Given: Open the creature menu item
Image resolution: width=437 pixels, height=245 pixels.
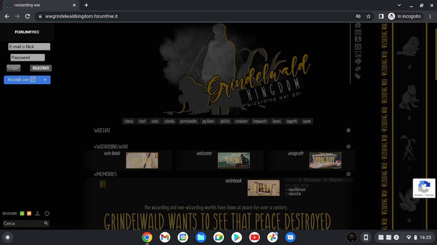Looking at the screenshot, I should pyautogui.click(x=242, y=121).
